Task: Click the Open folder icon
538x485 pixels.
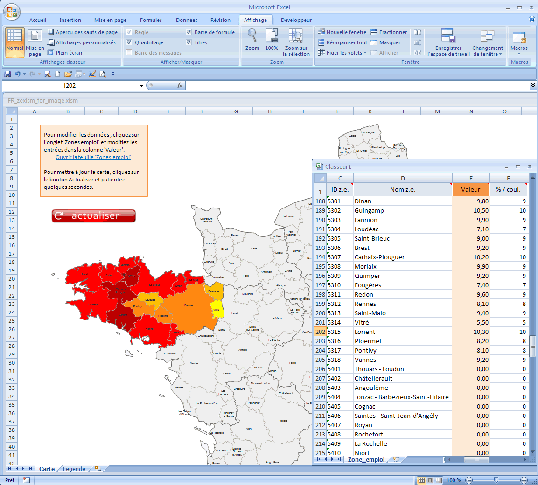Action: (x=68, y=74)
